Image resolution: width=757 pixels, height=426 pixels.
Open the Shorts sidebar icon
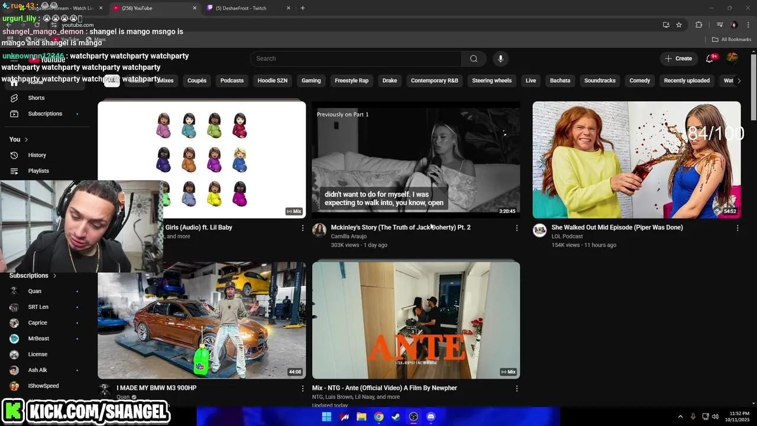14,98
